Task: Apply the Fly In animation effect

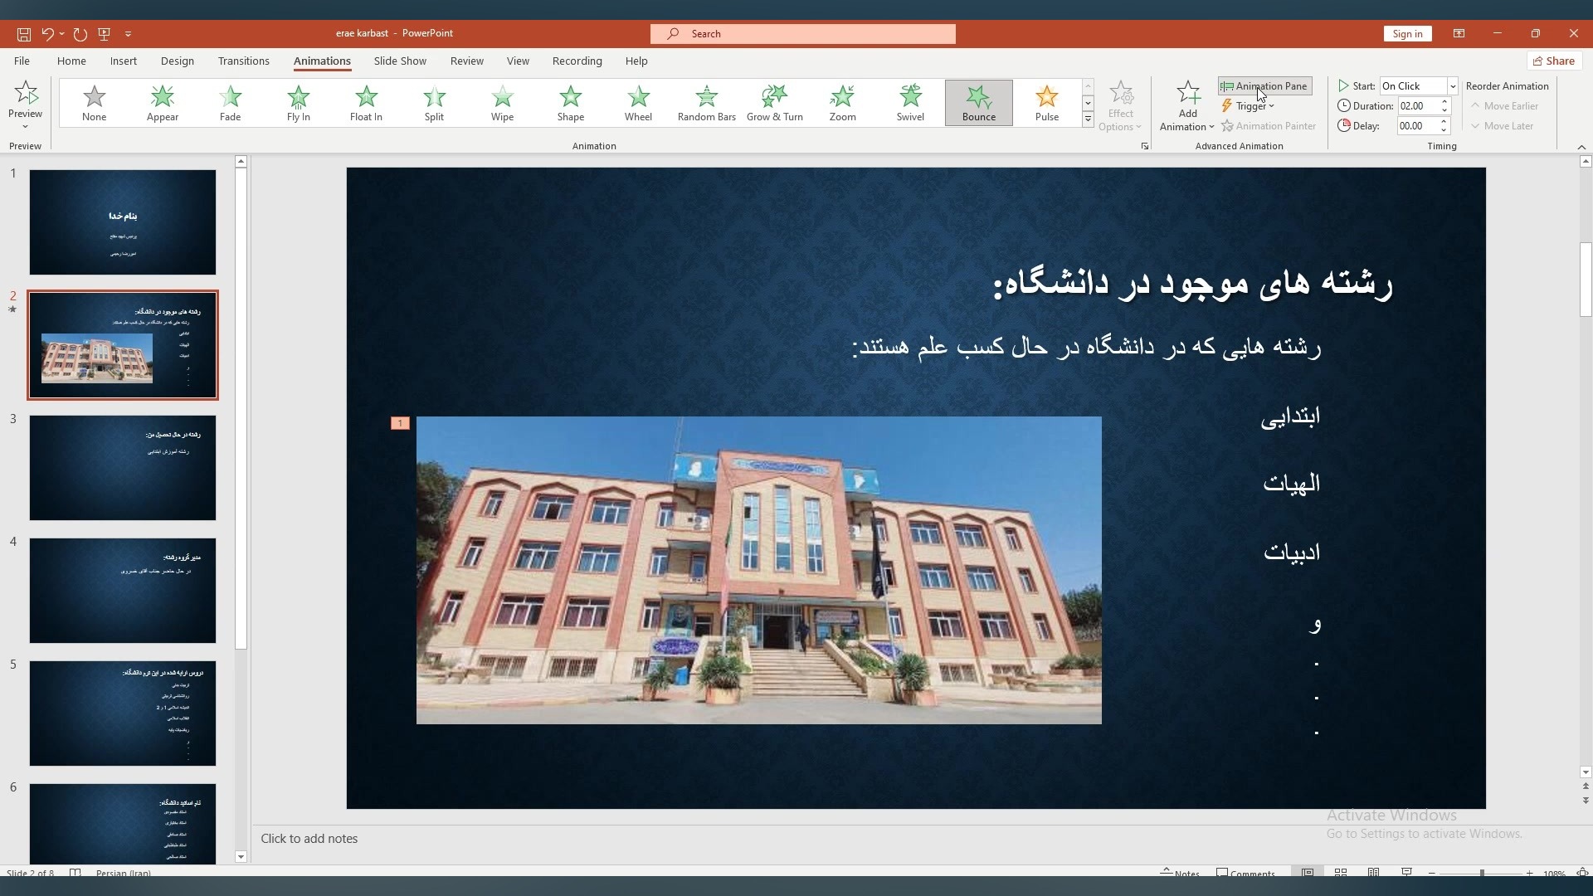Action: (x=298, y=103)
